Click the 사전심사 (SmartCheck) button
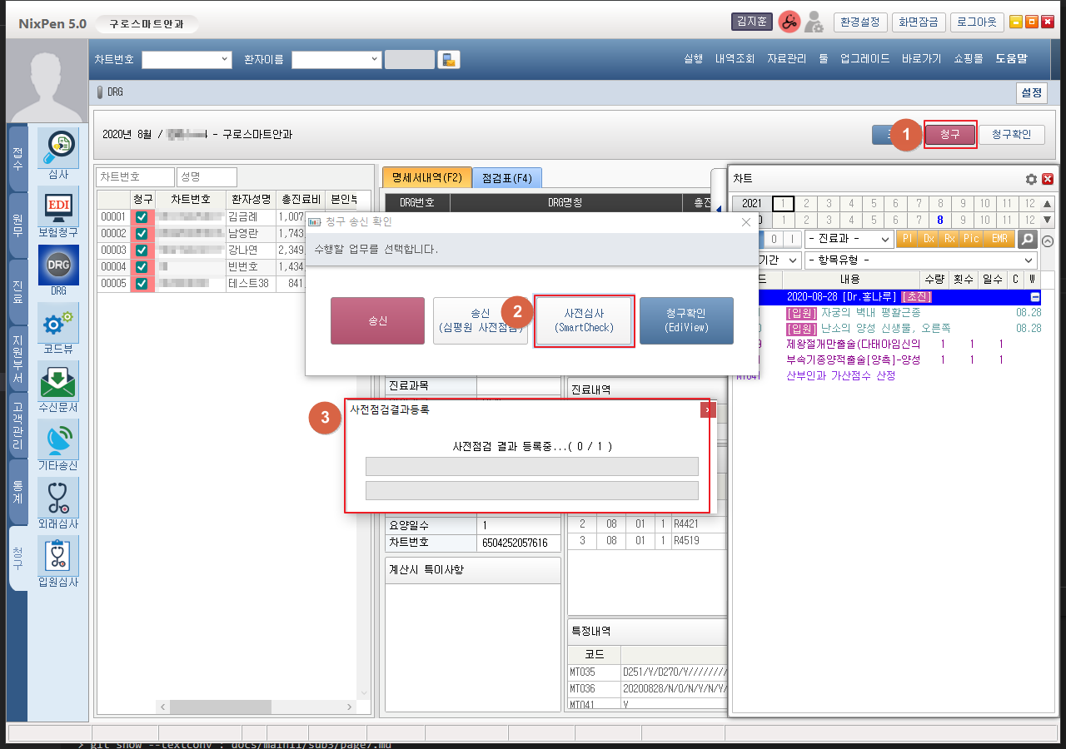This screenshot has height=749, width=1066. [x=584, y=320]
